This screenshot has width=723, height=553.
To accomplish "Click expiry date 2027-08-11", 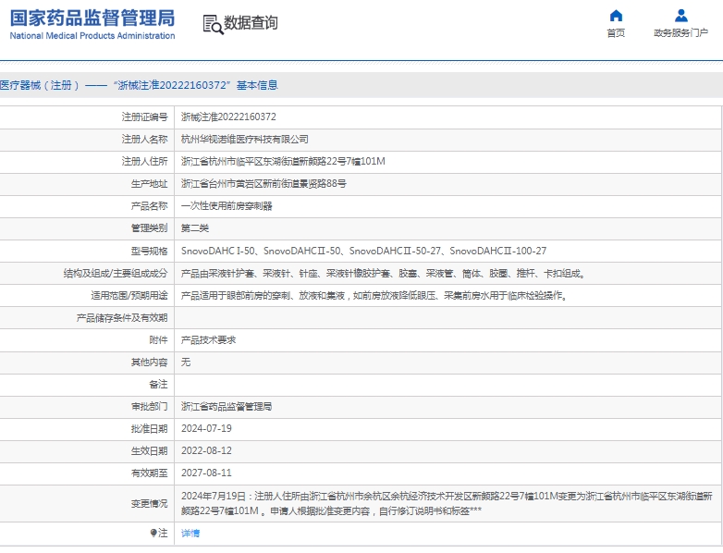I will [206, 473].
